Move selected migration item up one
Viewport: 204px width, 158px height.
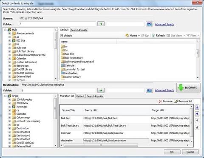(197, 114)
